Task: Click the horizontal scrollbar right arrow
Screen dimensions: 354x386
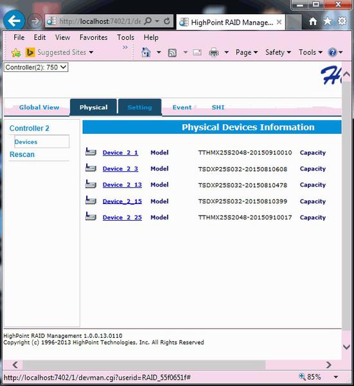Action: [328, 365]
